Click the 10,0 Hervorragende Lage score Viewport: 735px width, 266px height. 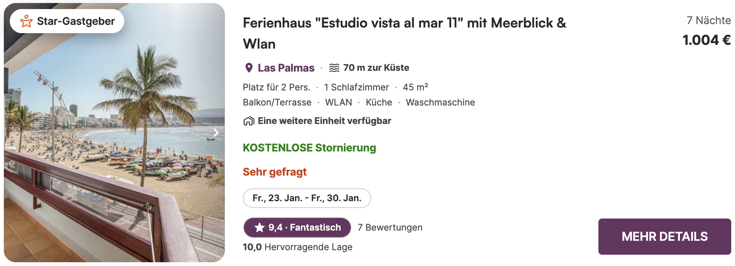[x=298, y=247]
